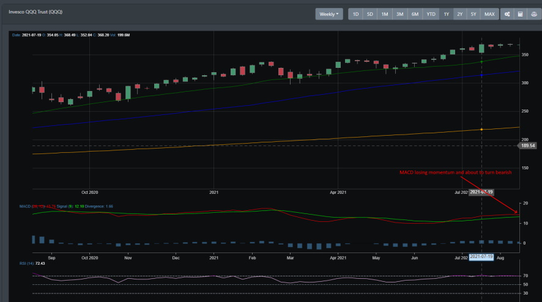This screenshot has height=302, width=542.
Task: Open the calculator icon tool
Action: (520, 14)
